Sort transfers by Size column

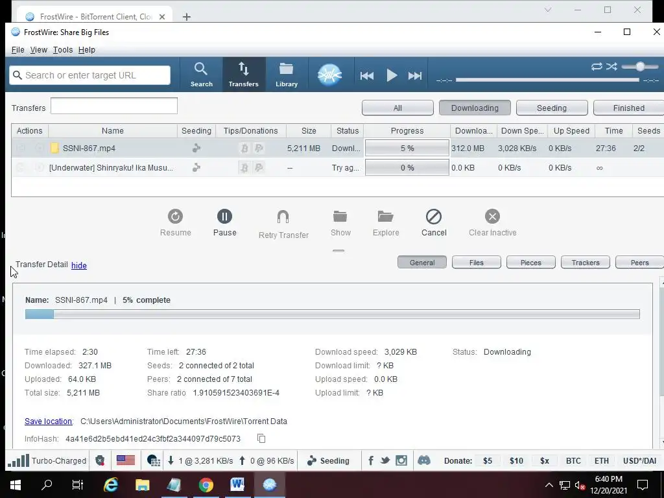coord(309,131)
